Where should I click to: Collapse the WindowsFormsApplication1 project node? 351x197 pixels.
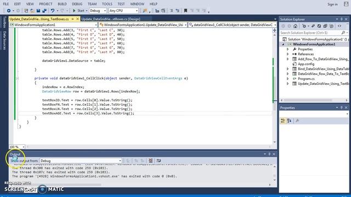tap(283, 44)
